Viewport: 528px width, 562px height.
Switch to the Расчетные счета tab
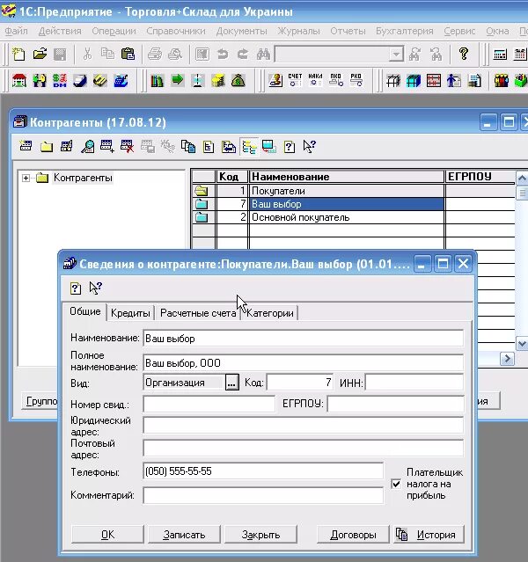[198, 313]
